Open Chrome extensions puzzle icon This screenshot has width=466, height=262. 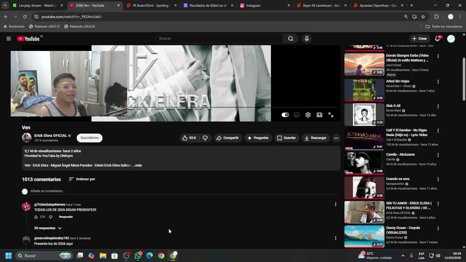437,17
